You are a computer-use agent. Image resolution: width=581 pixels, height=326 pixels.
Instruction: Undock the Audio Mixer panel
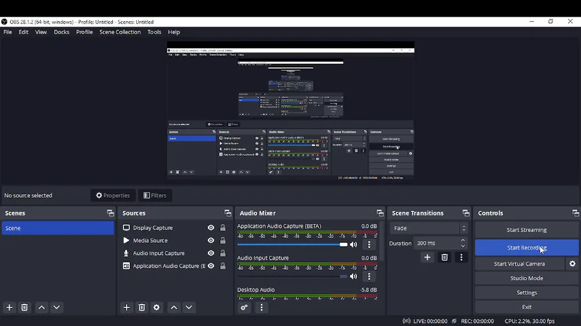coord(380,213)
